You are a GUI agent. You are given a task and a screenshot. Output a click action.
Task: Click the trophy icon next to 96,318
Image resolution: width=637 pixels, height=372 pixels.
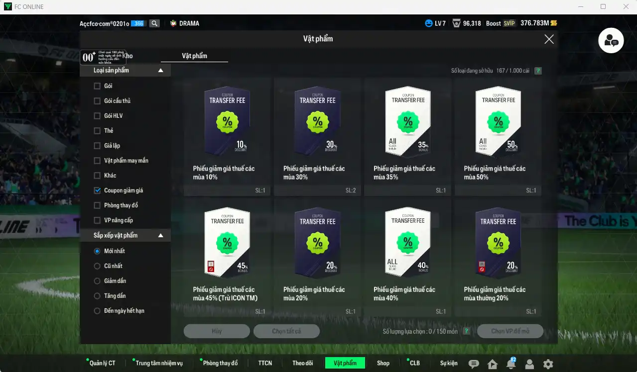point(456,23)
